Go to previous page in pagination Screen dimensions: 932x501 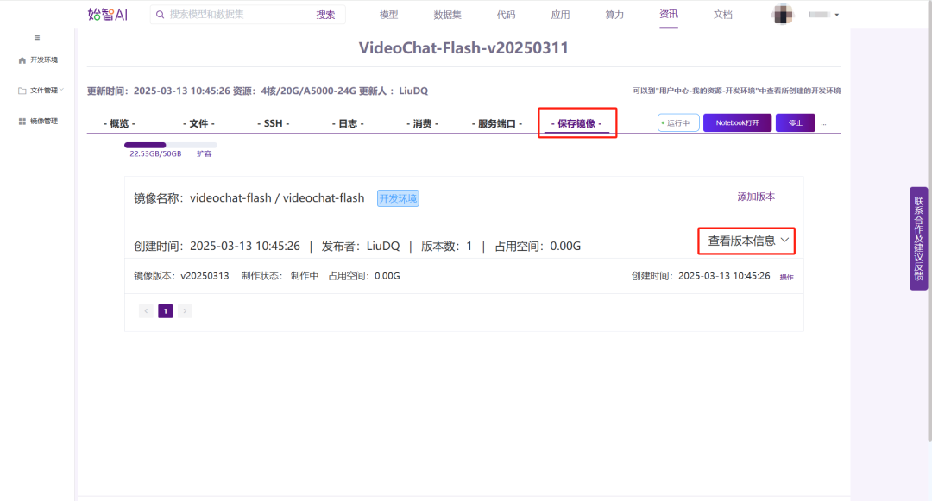(146, 311)
